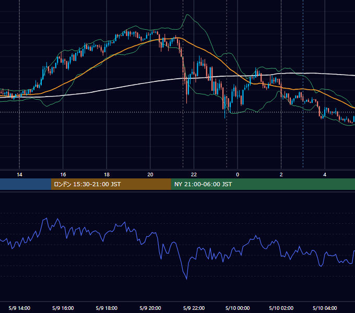This screenshot has width=355, height=313.
Task: Click the hour label 0 on time axis
Action: click(238, 175)
